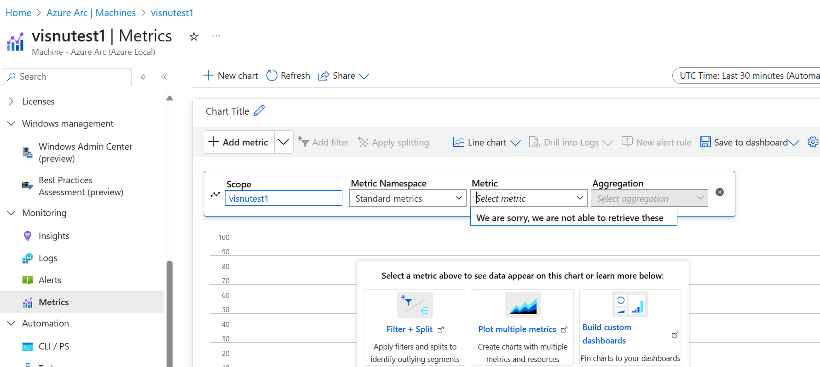820x367 pixels.
Task: Click the metric line series icon beside Scope
Action: point(215,194)
